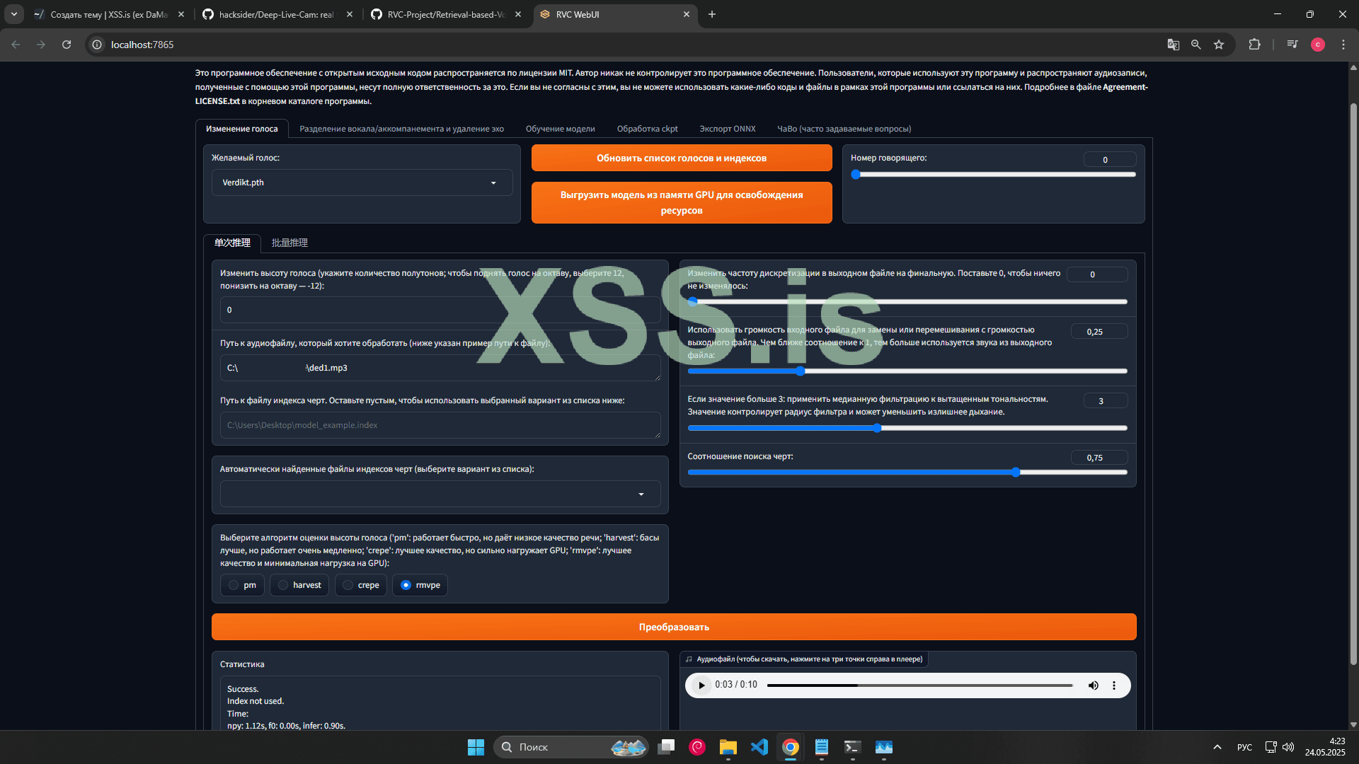Expand the auto-detected index files dropdown
This screenshot has width=1359, height=764.
point(641,494)
